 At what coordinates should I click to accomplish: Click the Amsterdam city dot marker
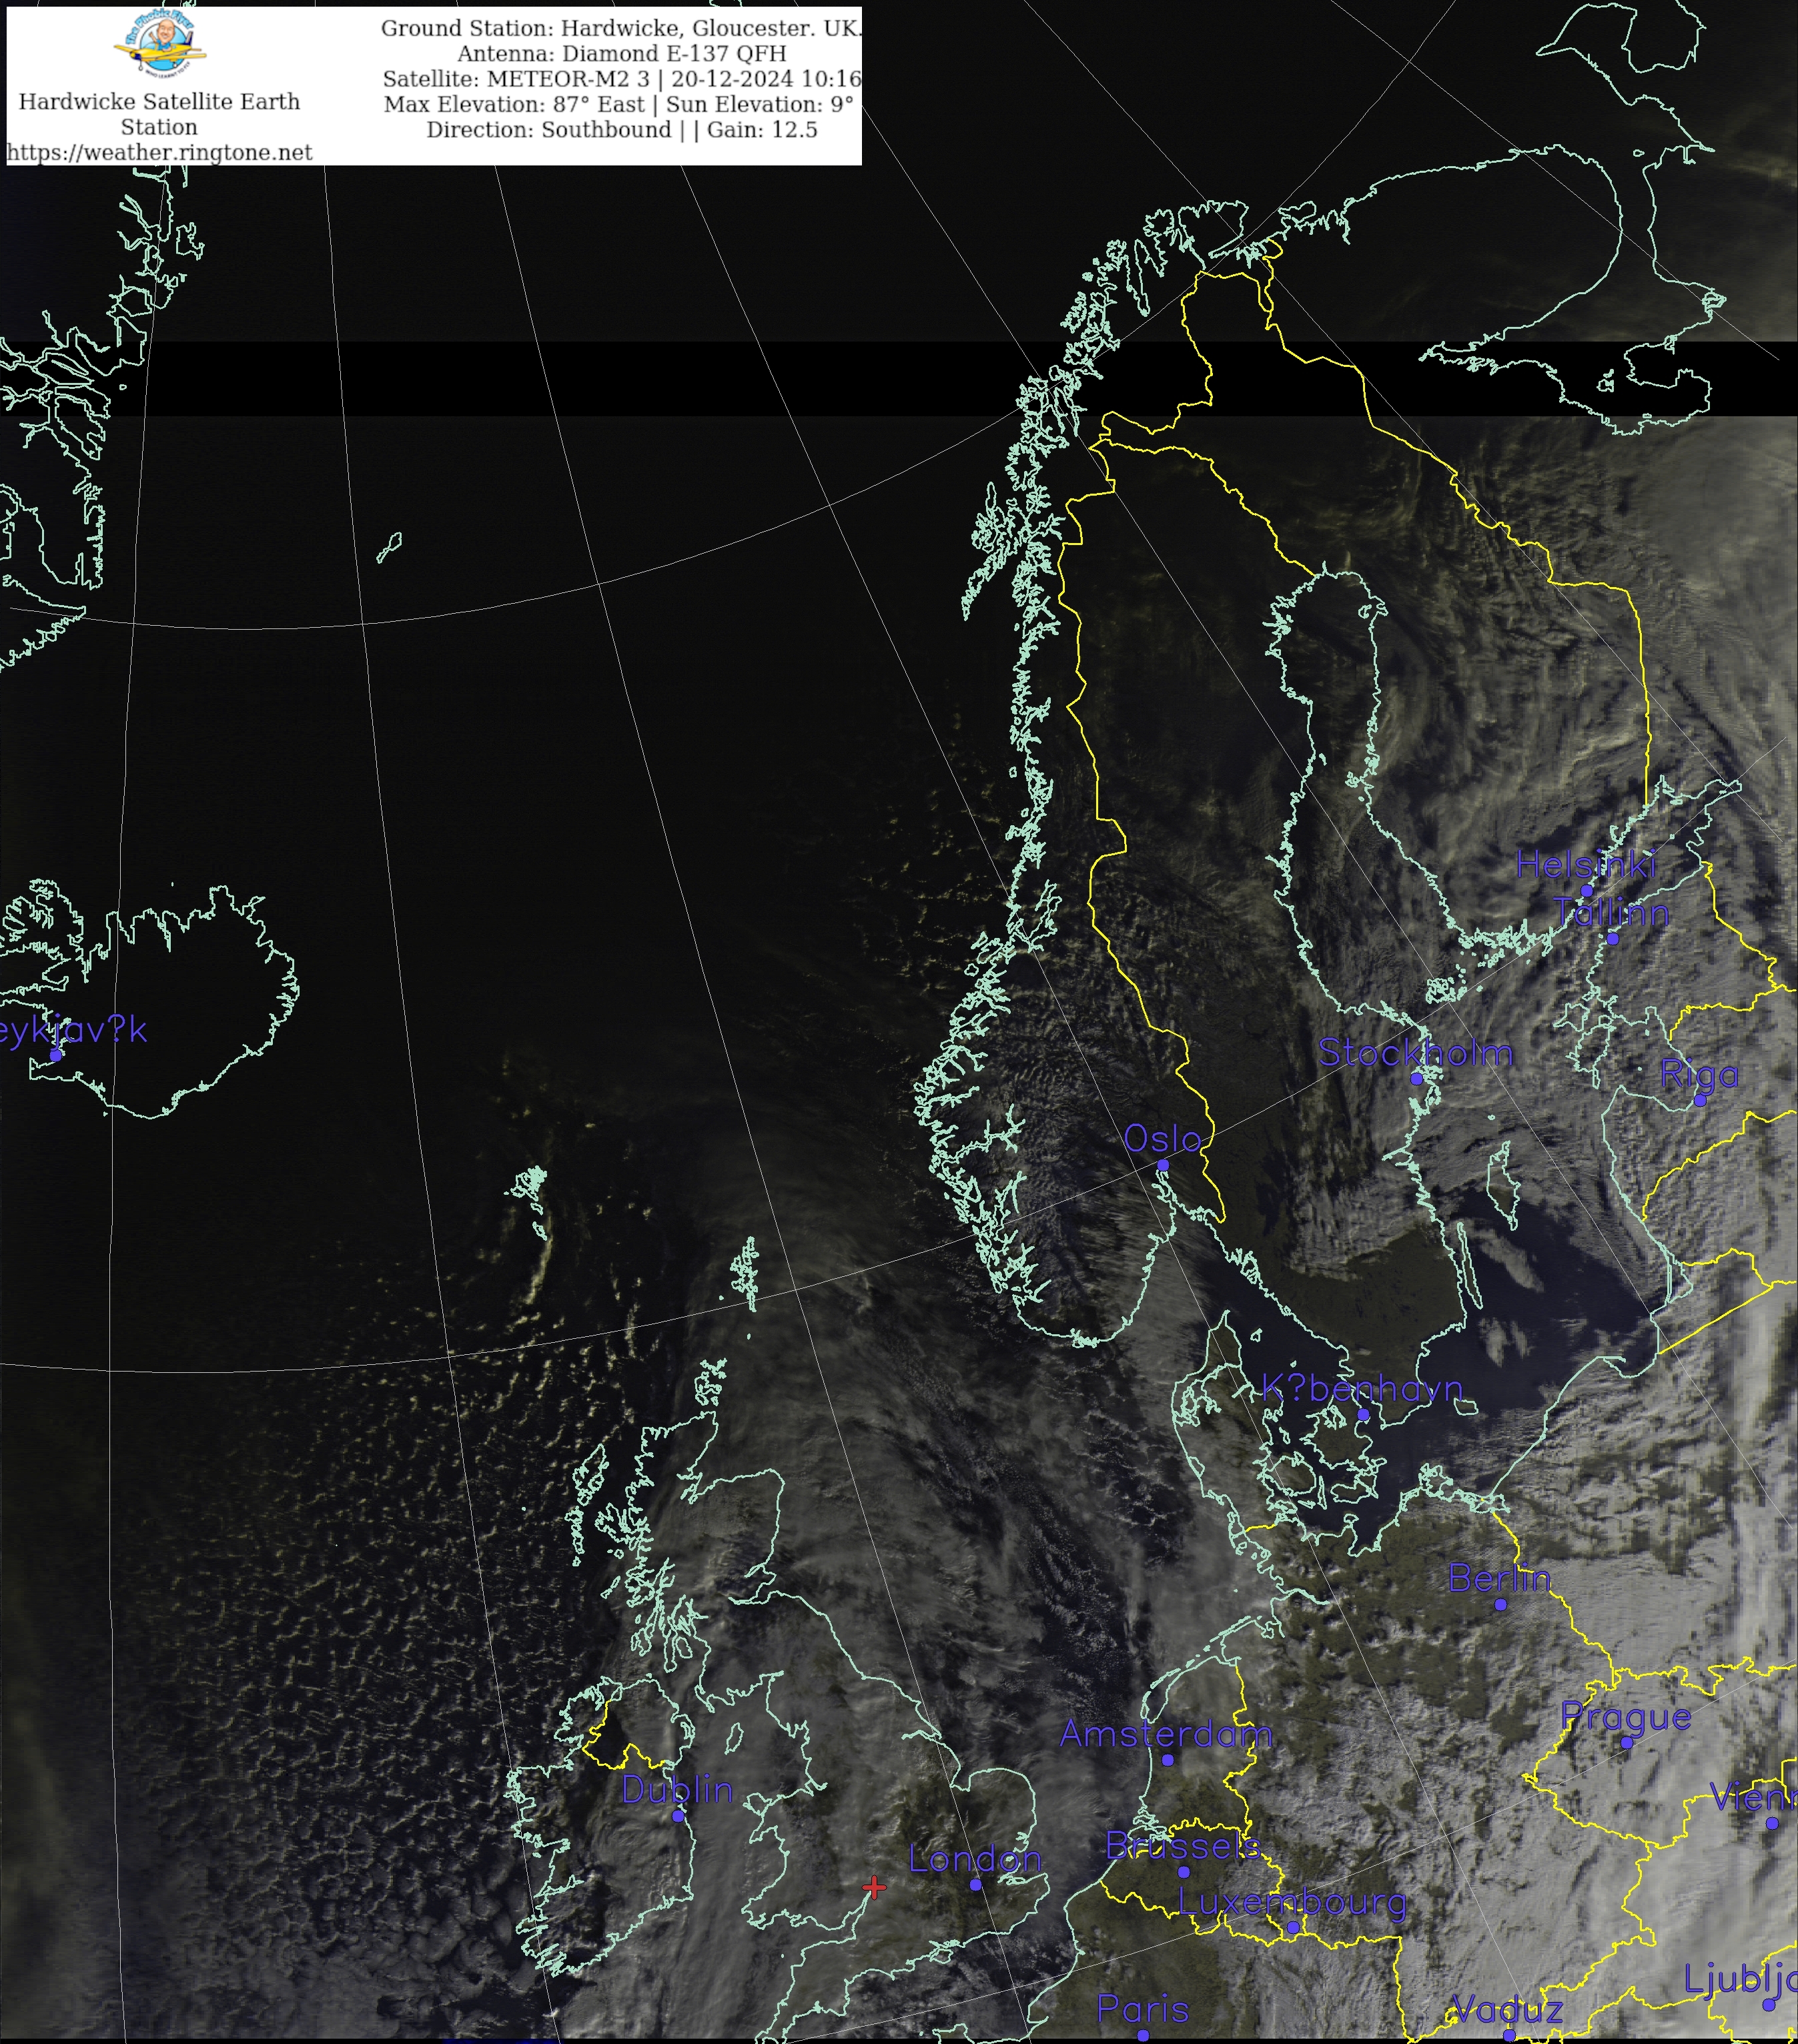tap(1167, 1760)
